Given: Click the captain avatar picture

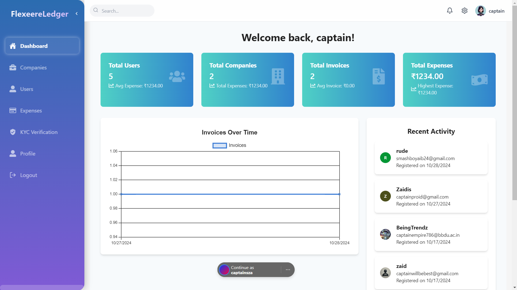Looking at the screenshot, I should pos(480,11).
